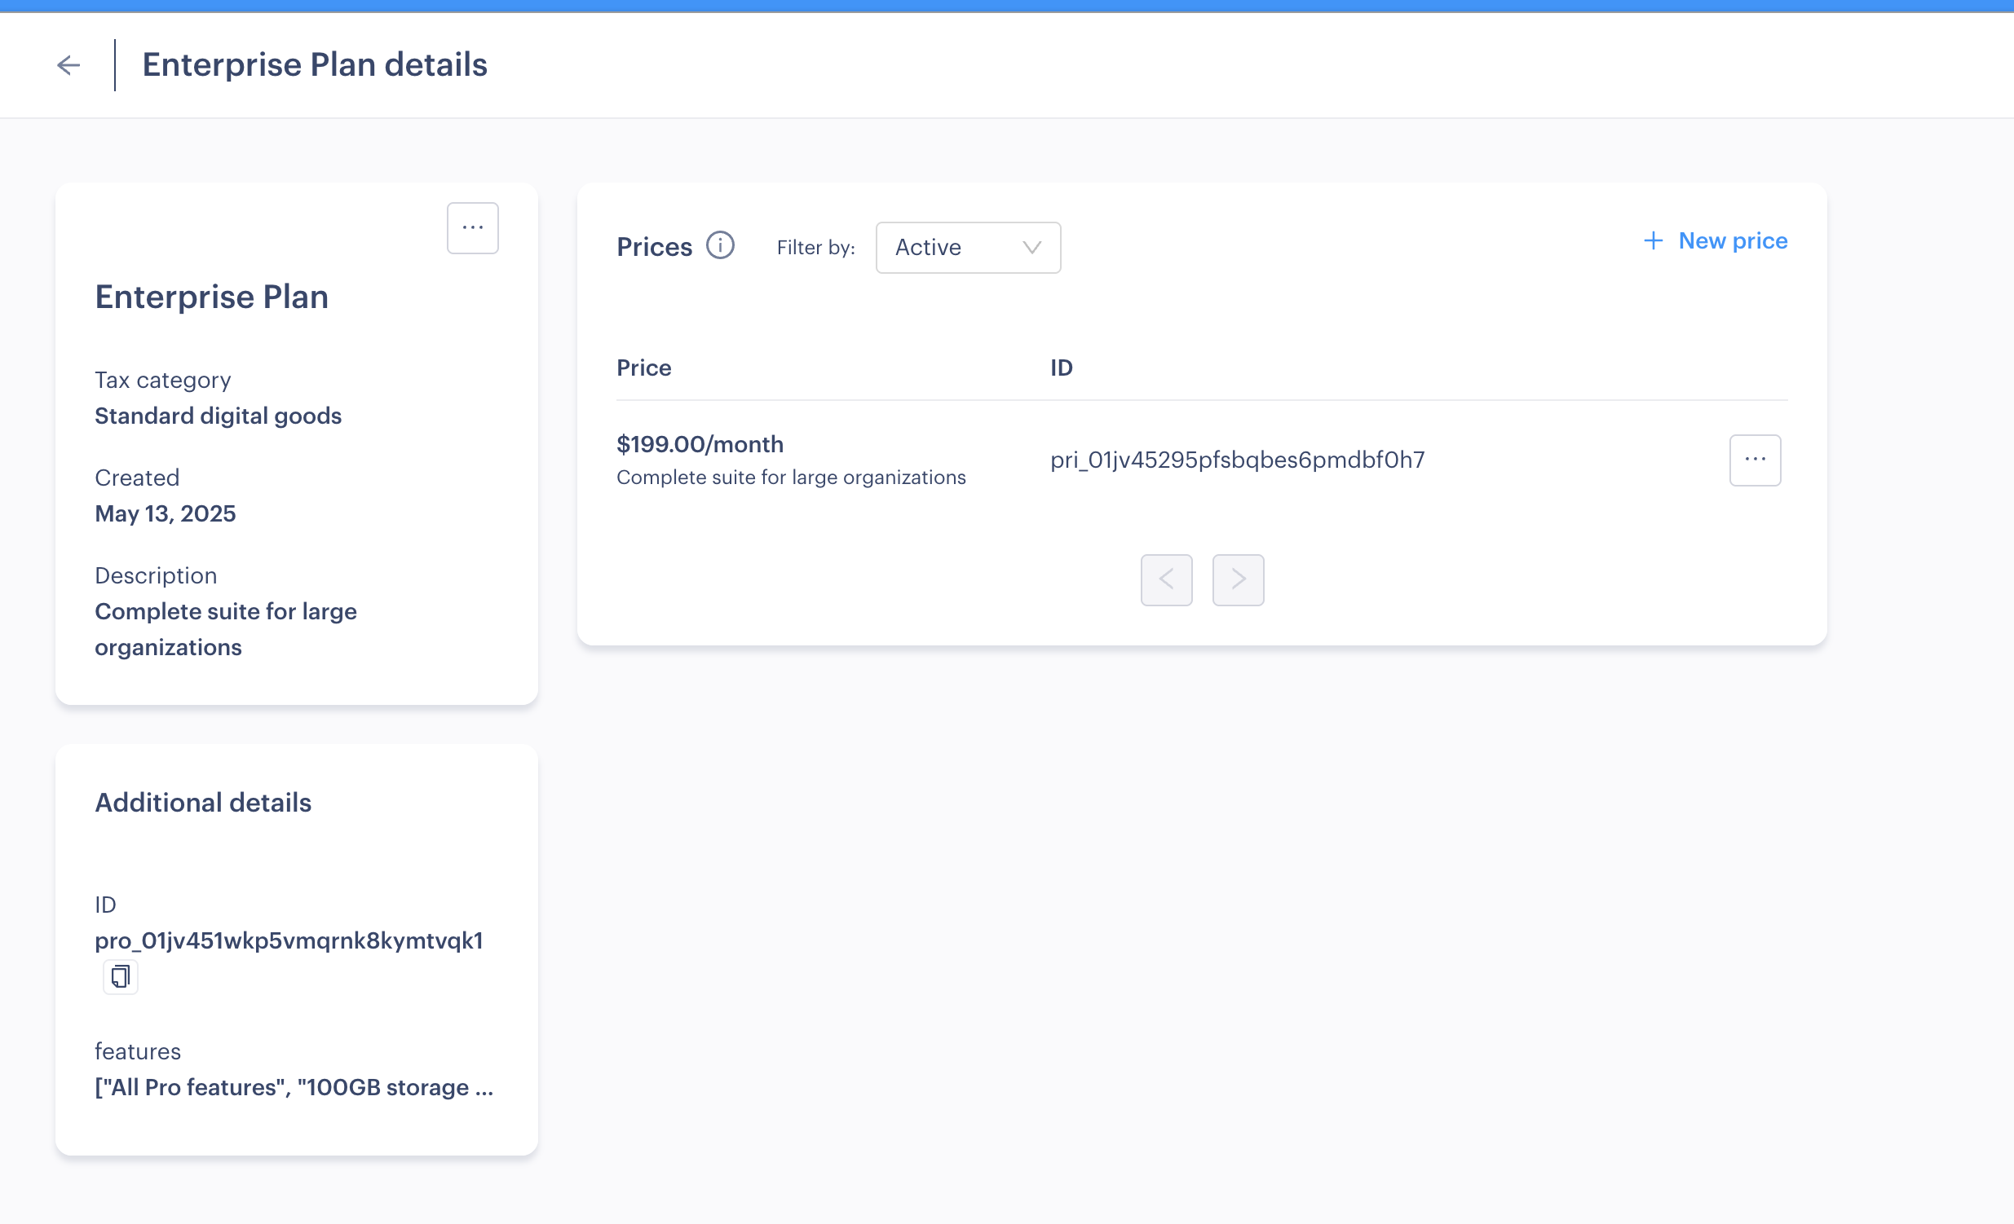Screen dimensions: 2014x1224
Task: Click the Price column header
Action: click(x=643, y=368)
